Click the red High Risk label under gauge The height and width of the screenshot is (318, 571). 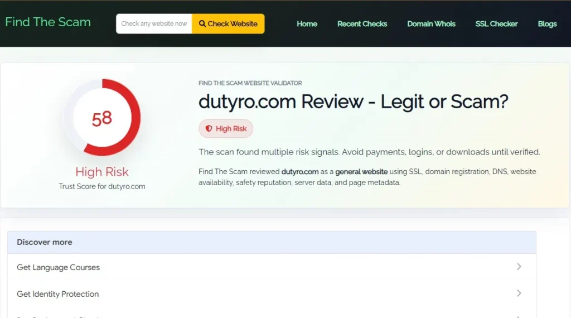(102, 172)
